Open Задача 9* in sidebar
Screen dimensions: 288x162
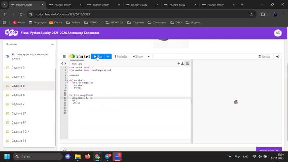tap(29, 123)
